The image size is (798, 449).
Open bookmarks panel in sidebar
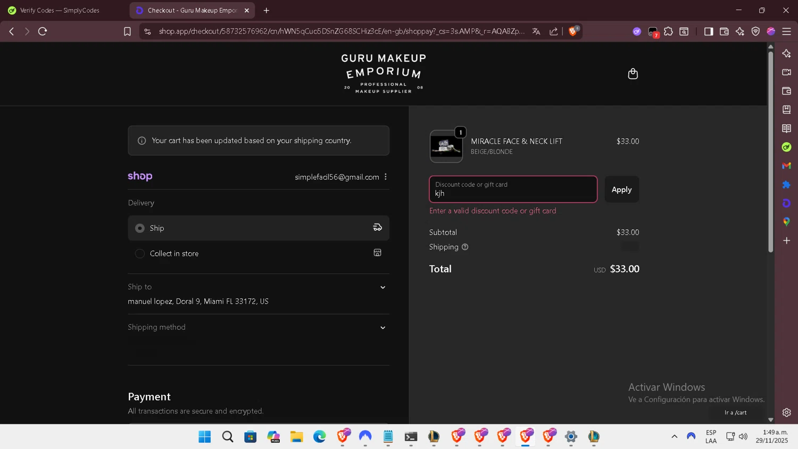pos(786,110)
